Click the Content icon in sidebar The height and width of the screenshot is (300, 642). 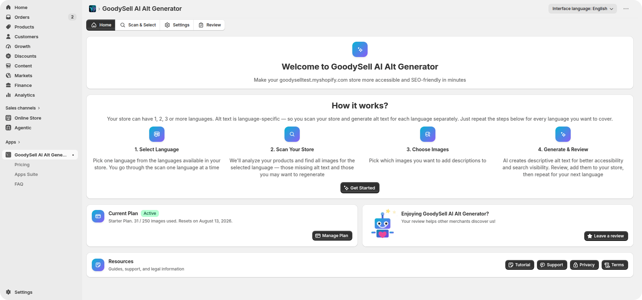point(8,66)
